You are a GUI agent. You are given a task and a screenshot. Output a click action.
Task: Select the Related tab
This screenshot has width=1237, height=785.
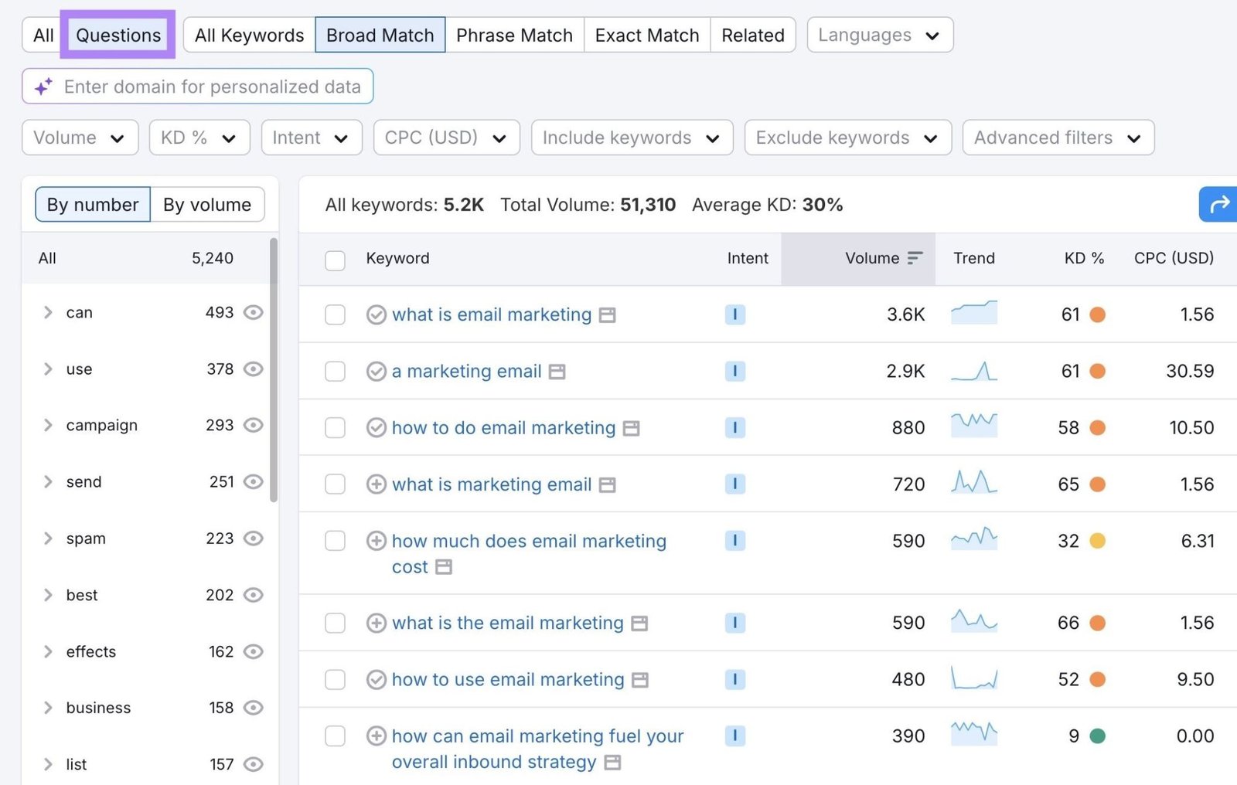pyautogui.click(x=753, y=35)
